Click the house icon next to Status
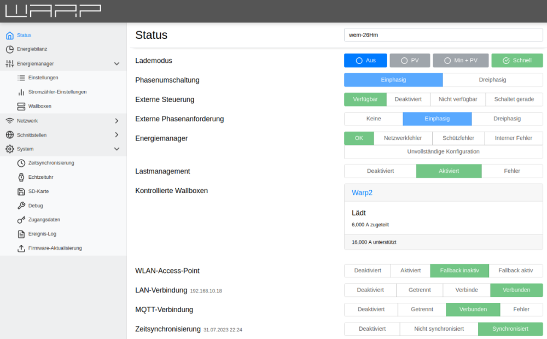 tap(9, 36)
